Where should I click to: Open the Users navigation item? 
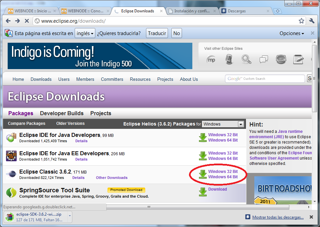coord(64,79)
